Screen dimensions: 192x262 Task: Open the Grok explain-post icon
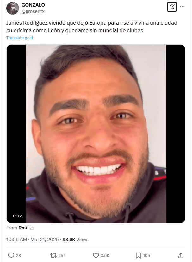coord(172,7)
